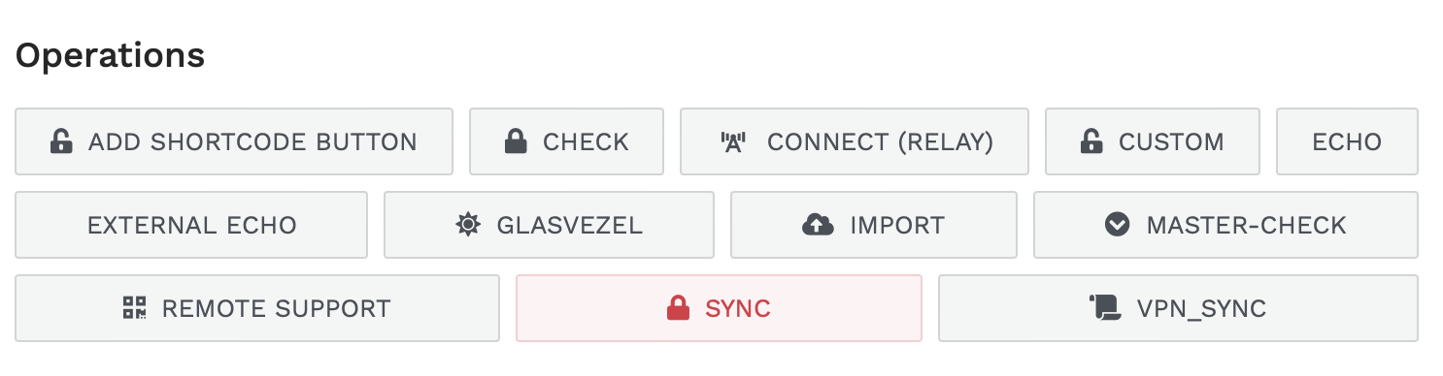Start the highlighted SYNC operation
Image resolution: width=1443 pixels, height=376 pixels.
point(719,308)
